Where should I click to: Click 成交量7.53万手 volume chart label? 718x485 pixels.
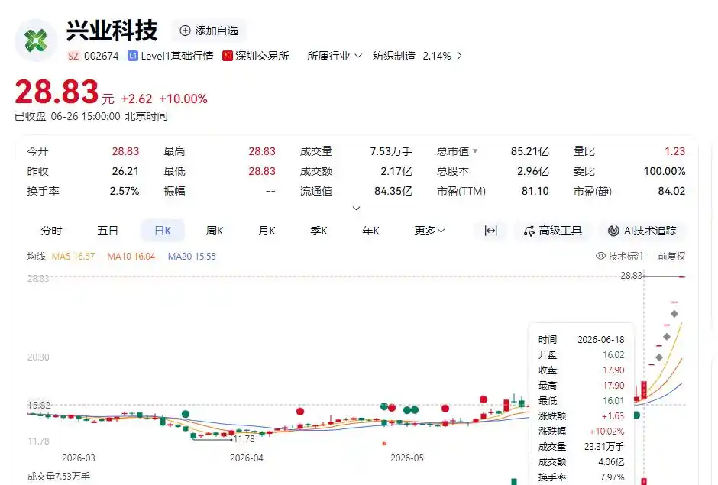[59, 477]
